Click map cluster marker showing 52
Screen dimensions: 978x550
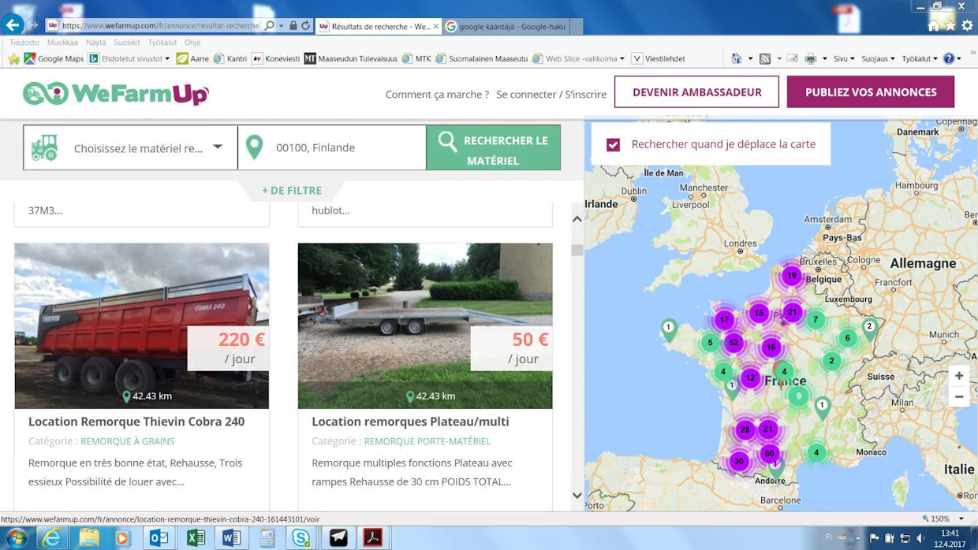click(x=733, y=342)
